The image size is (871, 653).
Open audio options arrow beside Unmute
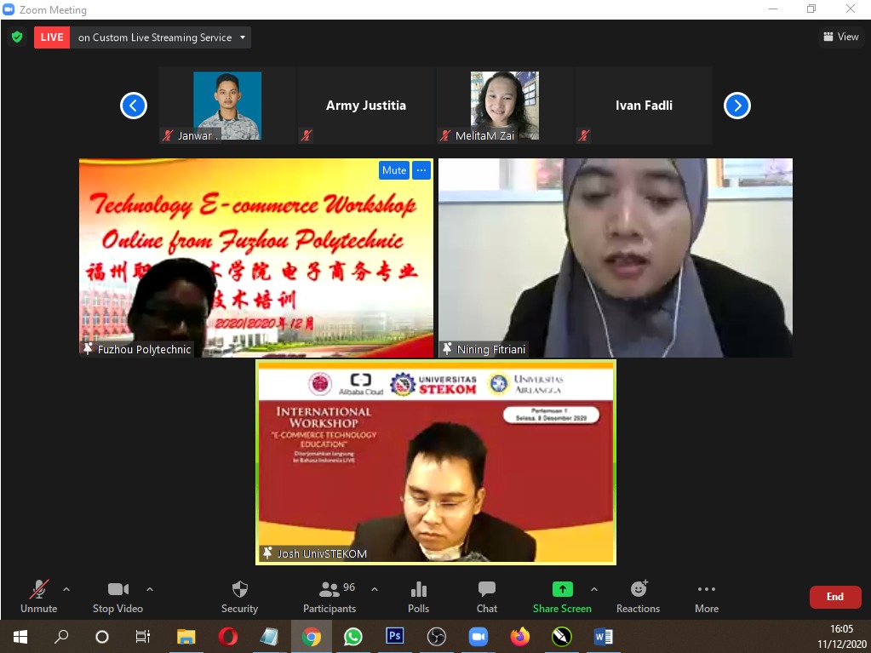(x=66, y=589)
